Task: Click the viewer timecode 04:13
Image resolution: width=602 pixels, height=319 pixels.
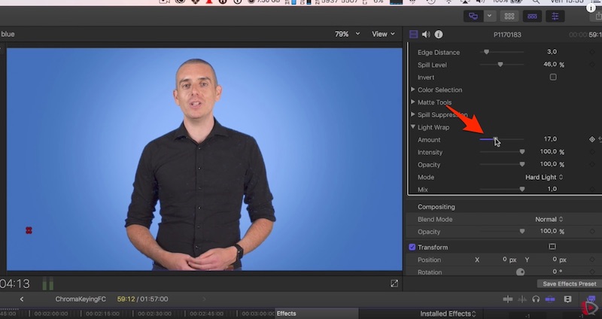Action: coord(14,284)
